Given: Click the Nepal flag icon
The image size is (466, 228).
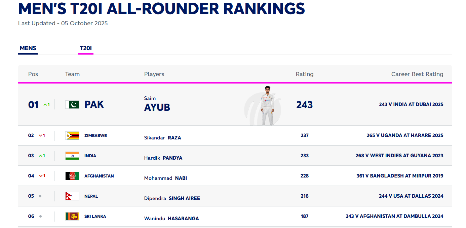Looking at the screenshot, I should 72,196.
